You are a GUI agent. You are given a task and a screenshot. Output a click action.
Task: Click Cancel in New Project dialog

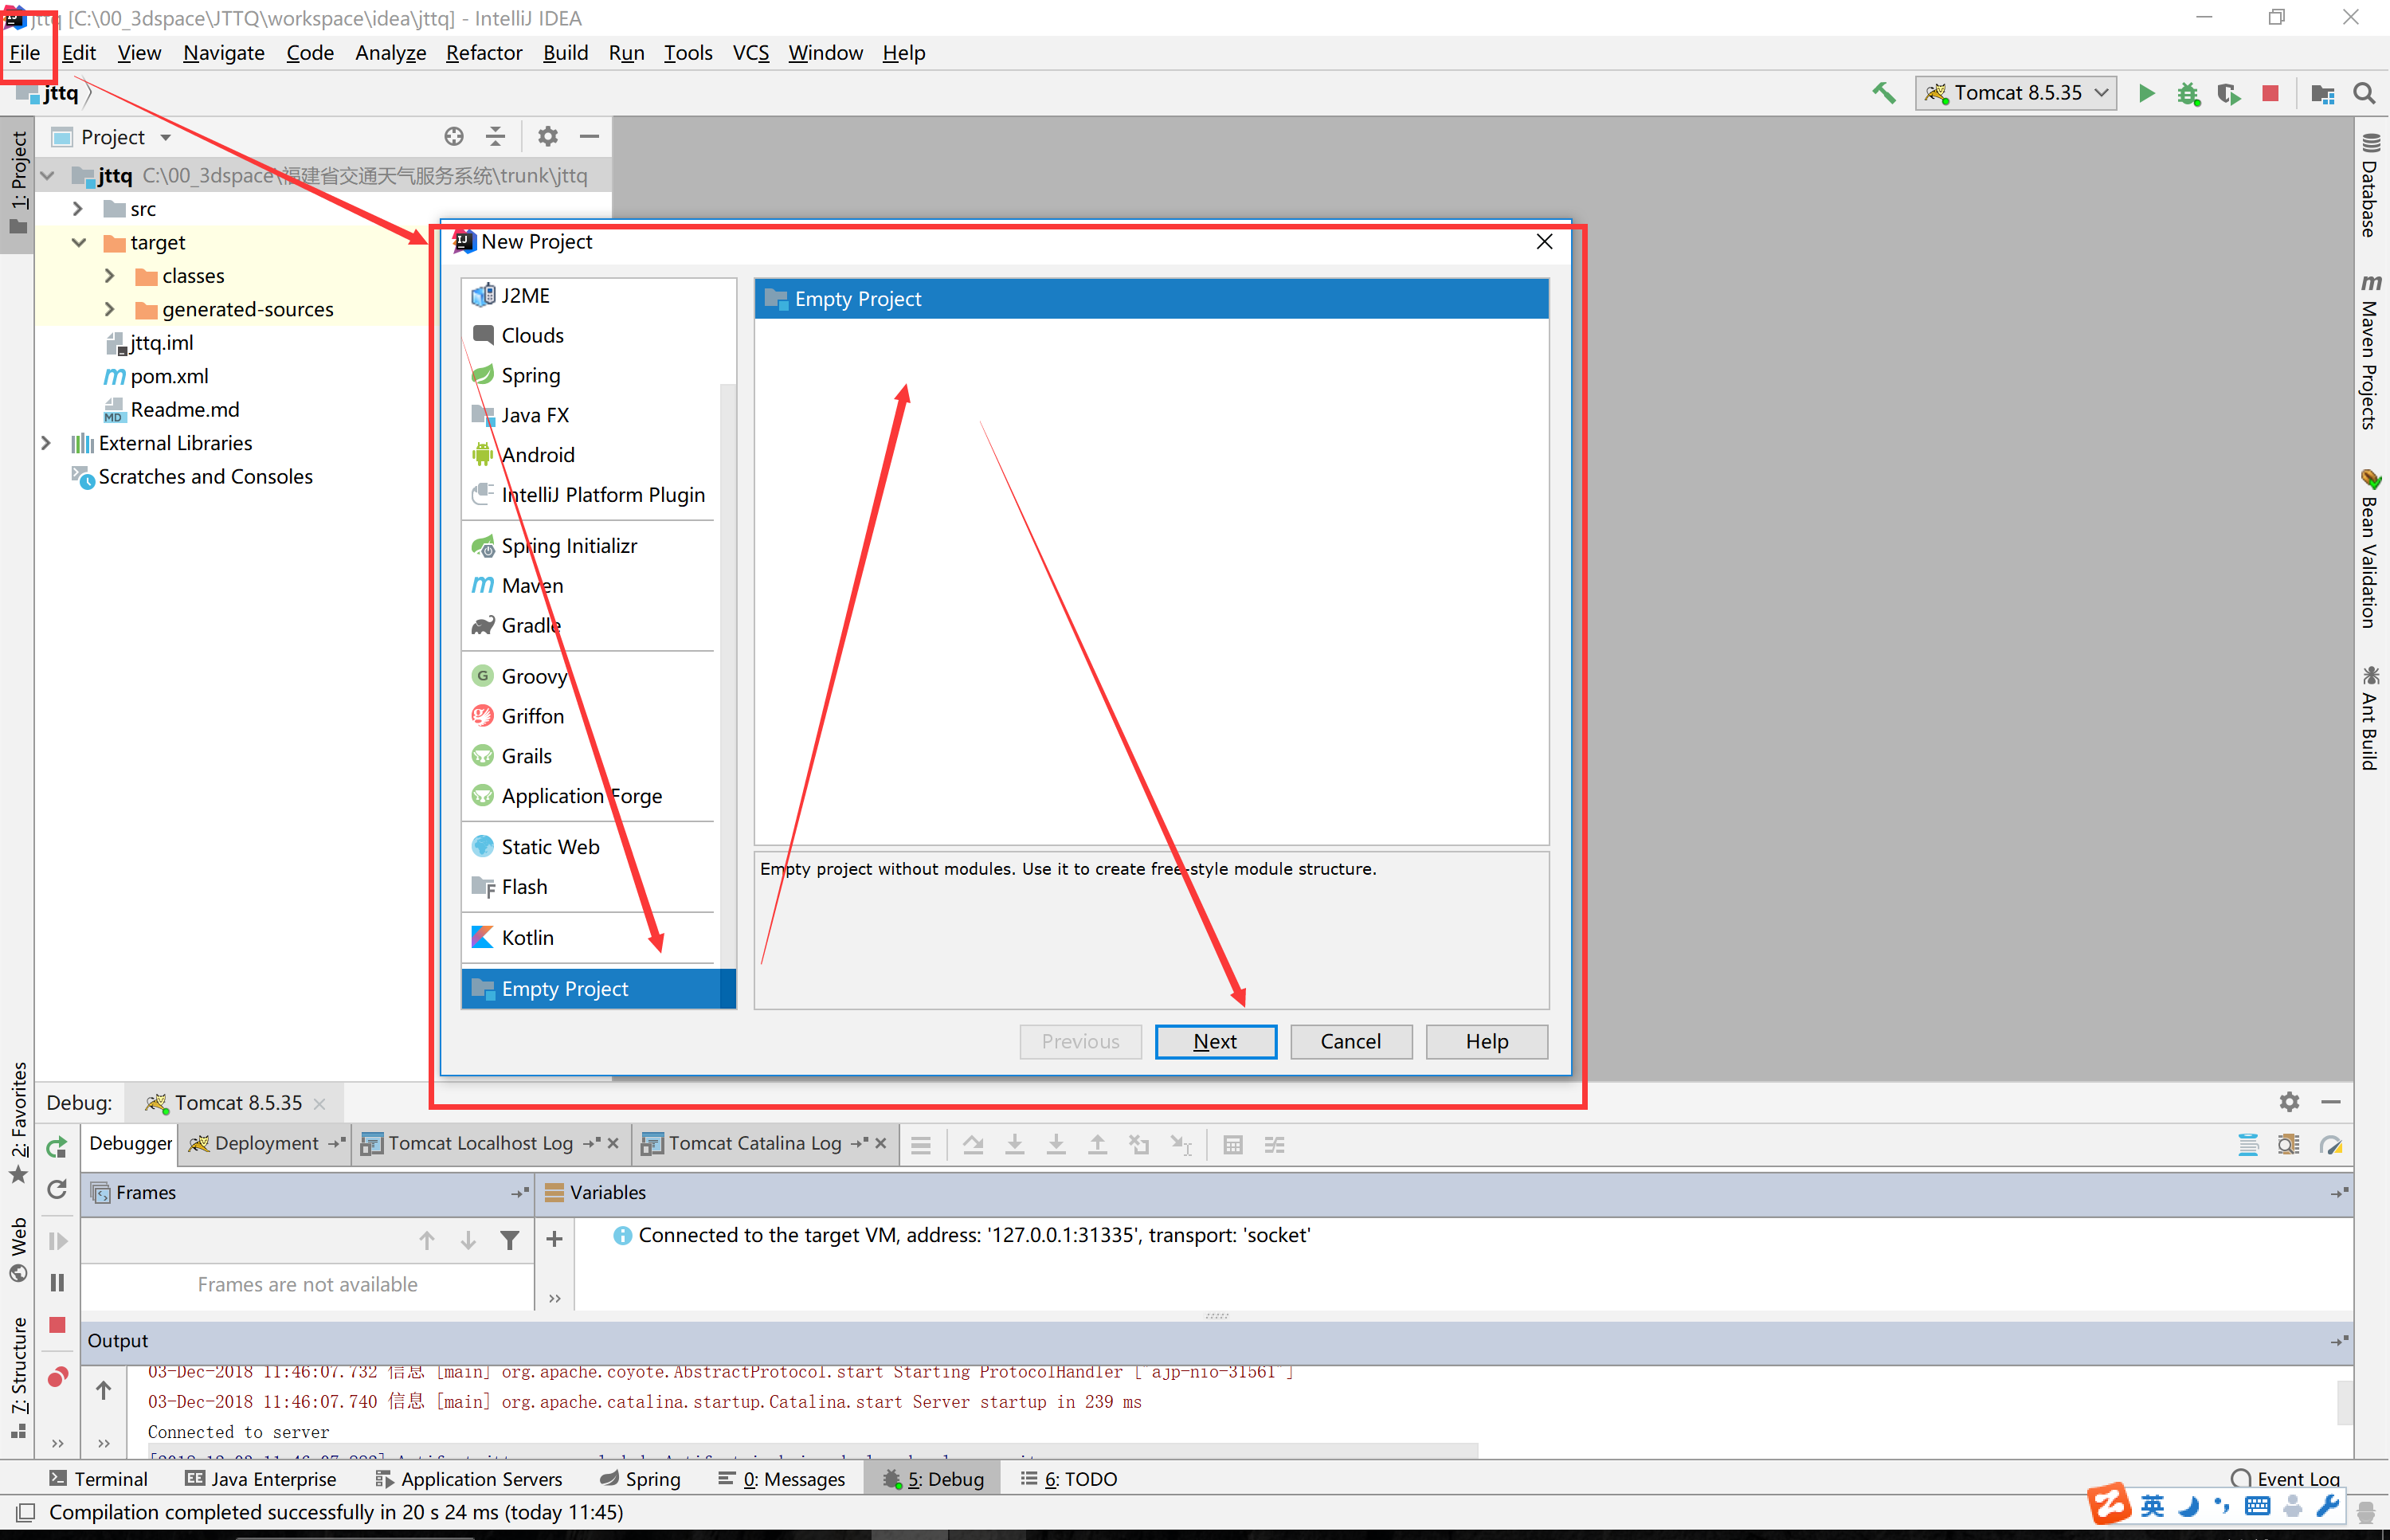click(1350, 1041)
